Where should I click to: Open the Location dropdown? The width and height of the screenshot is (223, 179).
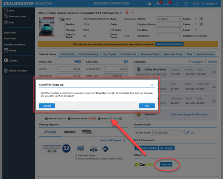pyautogui.click(x=169, y=30)
